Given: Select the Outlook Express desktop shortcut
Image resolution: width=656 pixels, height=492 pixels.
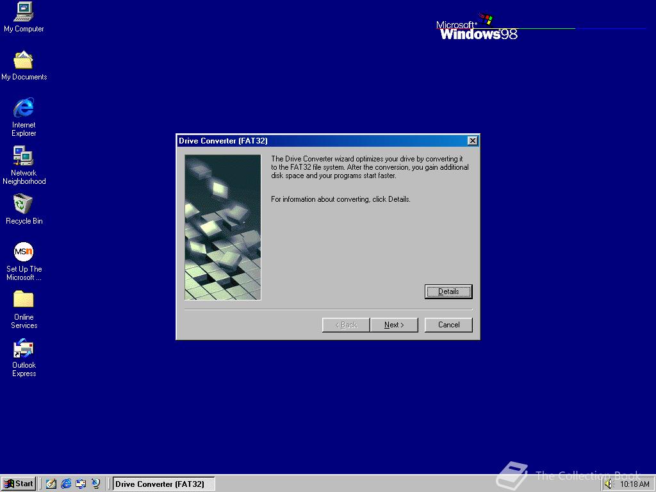Looking at the screenshot, I should pyautogui.click(x=24, y=357).
